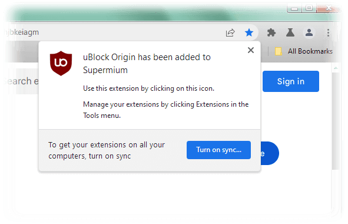
Task: Toggle the blue bookmark star icon
Action: (x=249, y=32)
